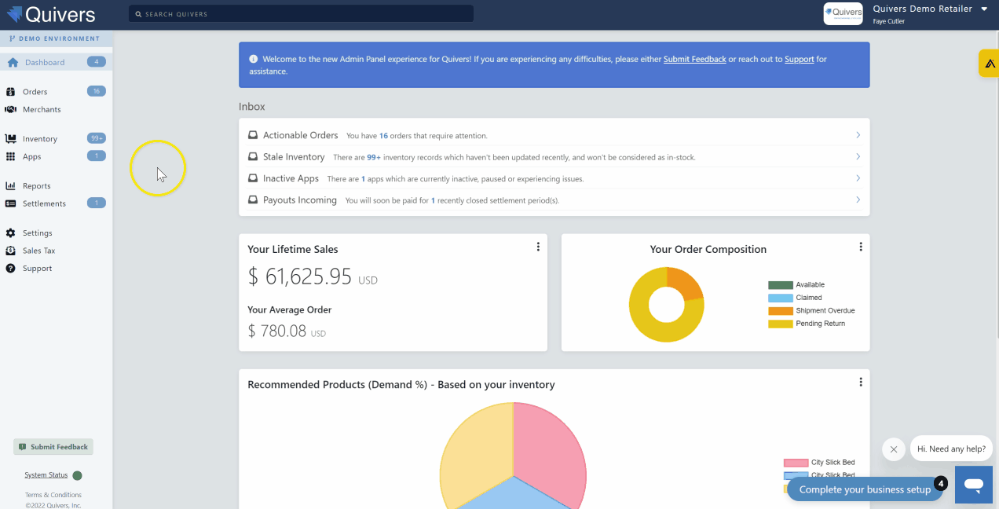Viewport: 999px width, 509px height.
Task: Expand the Quivers Demo Retailer account dropdown
Action: pos(984,9)
